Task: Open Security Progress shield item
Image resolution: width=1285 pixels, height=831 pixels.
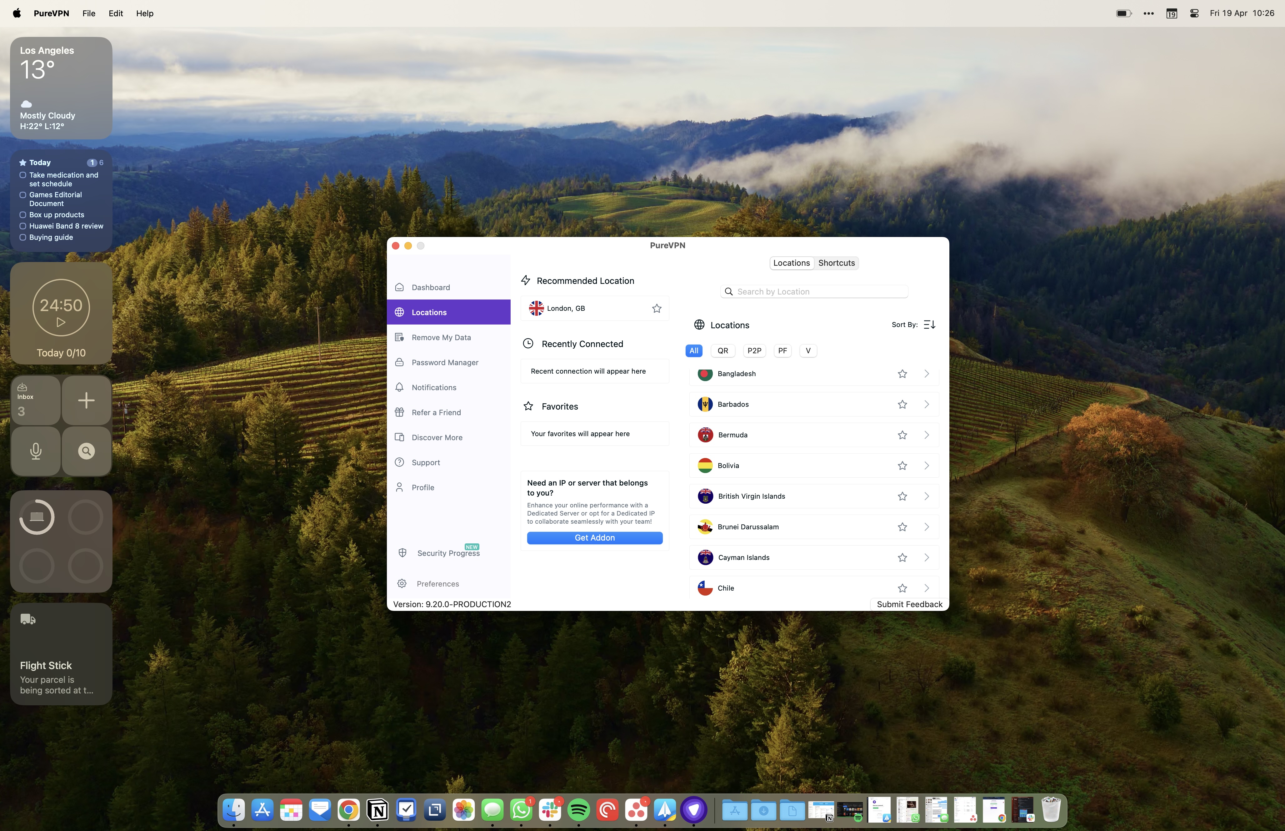Action: (x=447, y=553)
